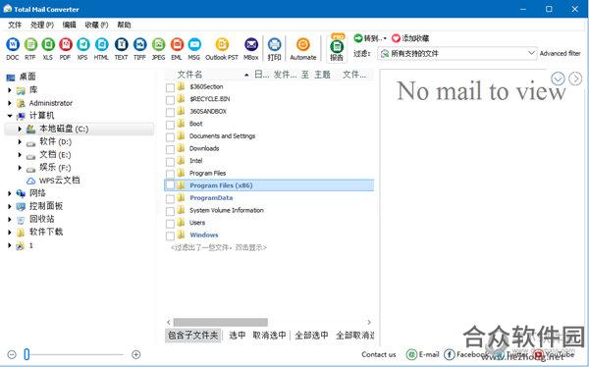Choose Outlook PST conversion icon
This screenshot has height=367, width=589.
tap(222, 44)
